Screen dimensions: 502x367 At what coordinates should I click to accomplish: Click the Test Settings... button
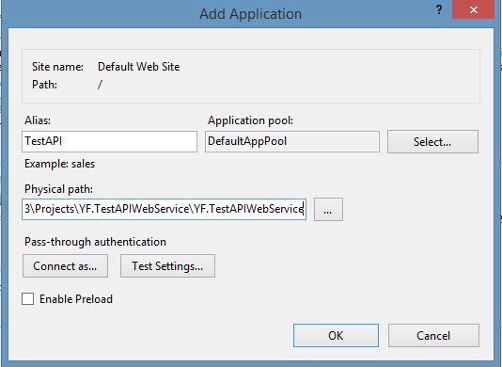[167, 266]
